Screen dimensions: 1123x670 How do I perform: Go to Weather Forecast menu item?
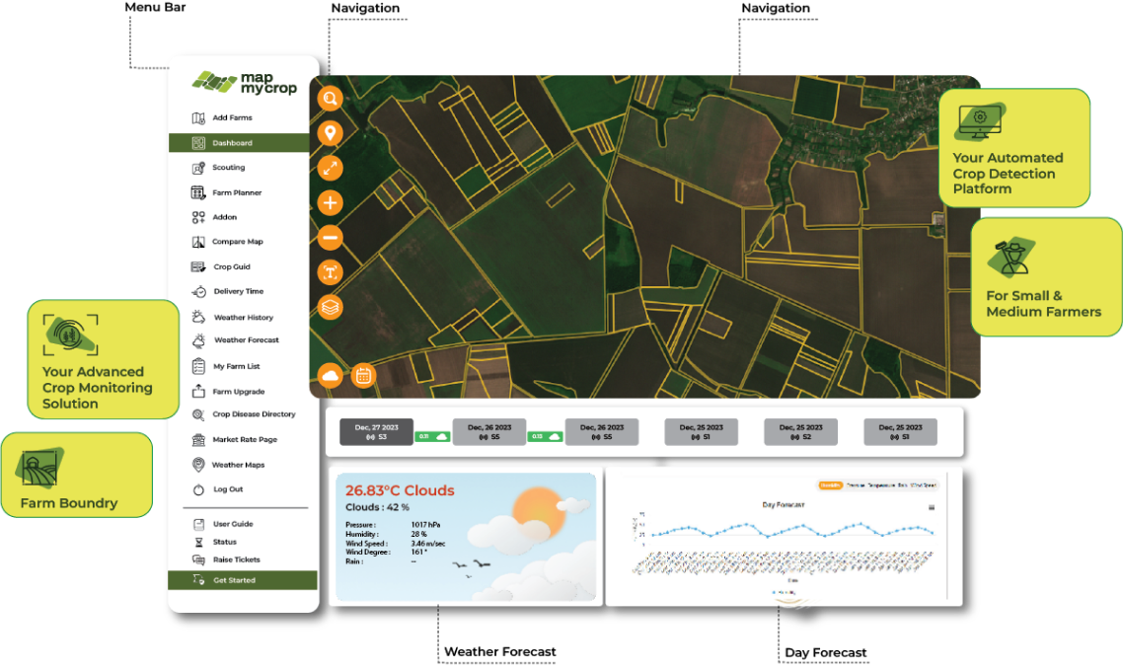(x=246, y=340)
